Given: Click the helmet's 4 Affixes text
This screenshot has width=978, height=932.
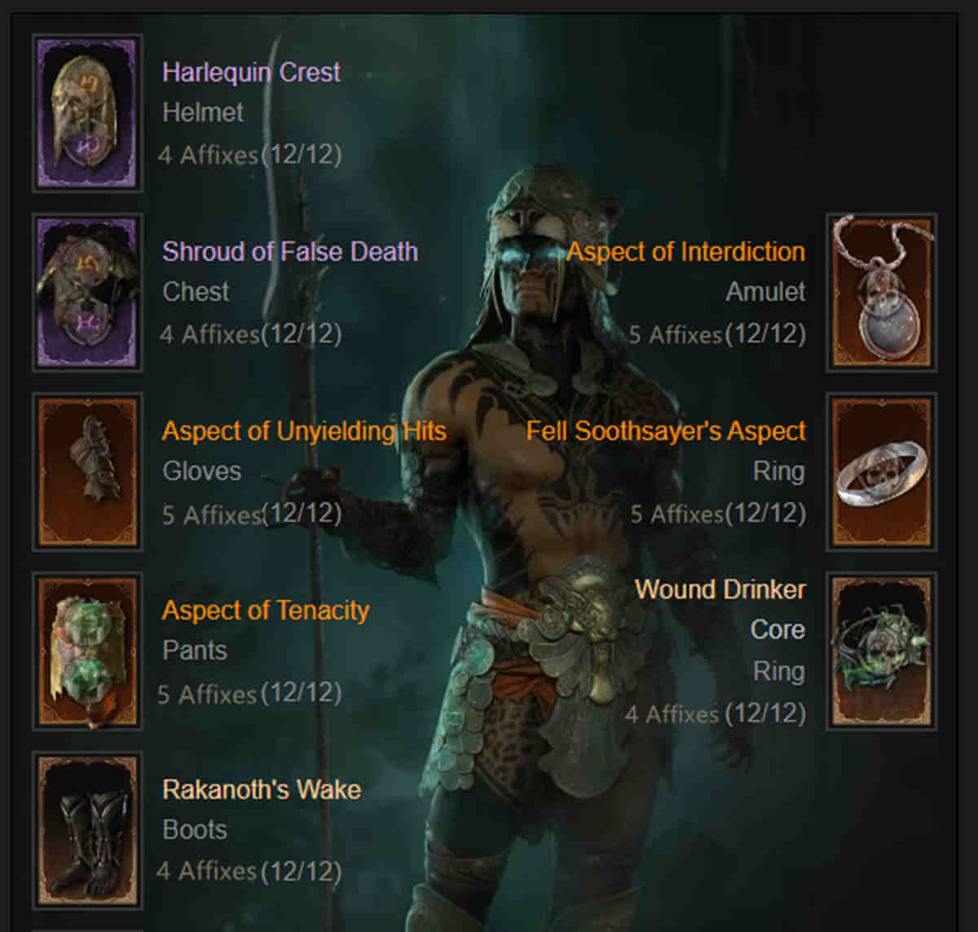Looking at the screenshot, I should coord(208,154).
